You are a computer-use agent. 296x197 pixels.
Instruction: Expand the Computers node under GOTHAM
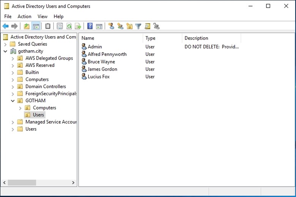click(20, 108)
